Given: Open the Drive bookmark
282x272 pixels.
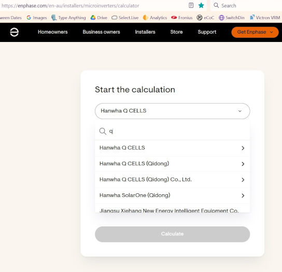Looking at the screenshot, I should click(x=98, y=18).
